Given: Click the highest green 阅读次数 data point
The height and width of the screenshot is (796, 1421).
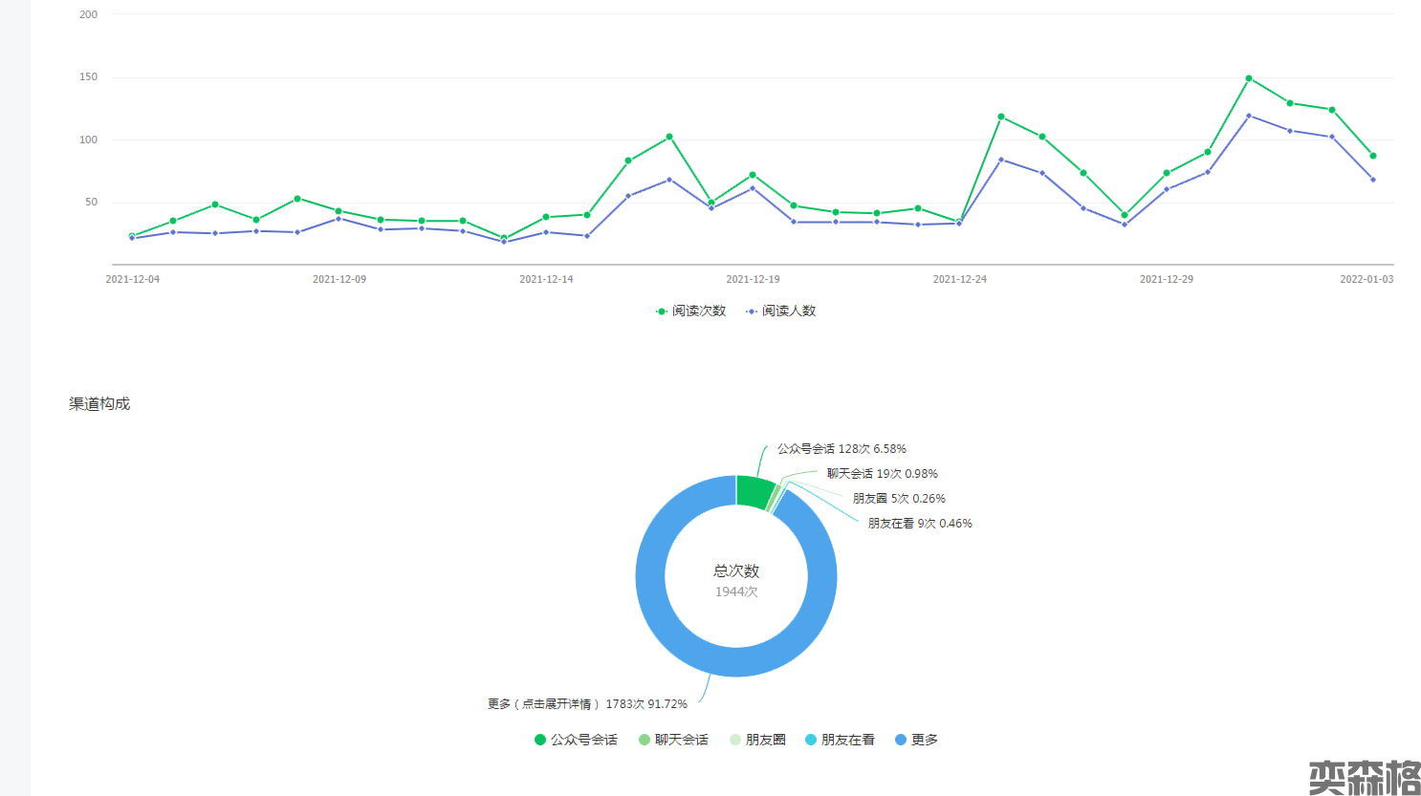Looking at the screenshot, I should (1249, 78).
